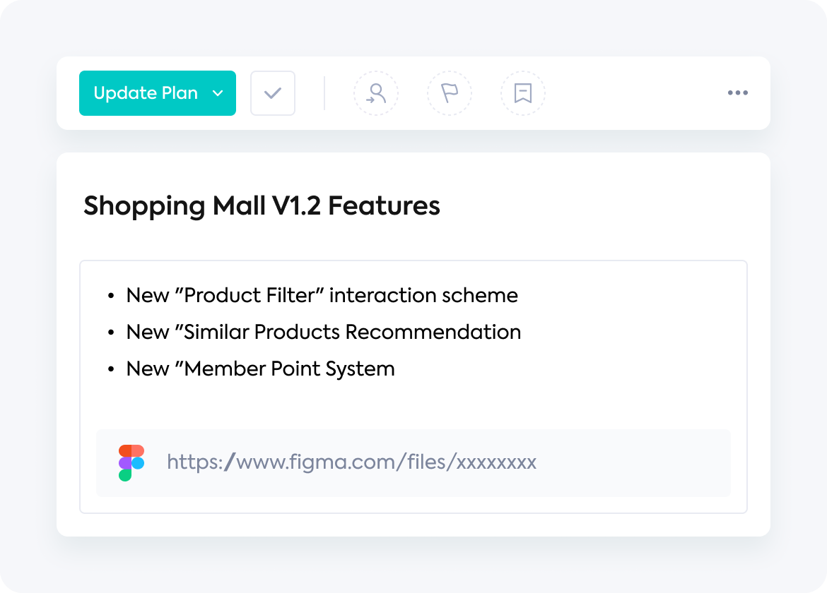The height and width of the screenshot is (593, 827).
Task: Open the figma.com files link
Action: (352, 462)
